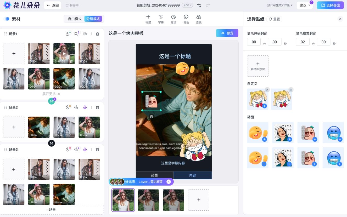Click end time minutes field 02

coord(303,42)
